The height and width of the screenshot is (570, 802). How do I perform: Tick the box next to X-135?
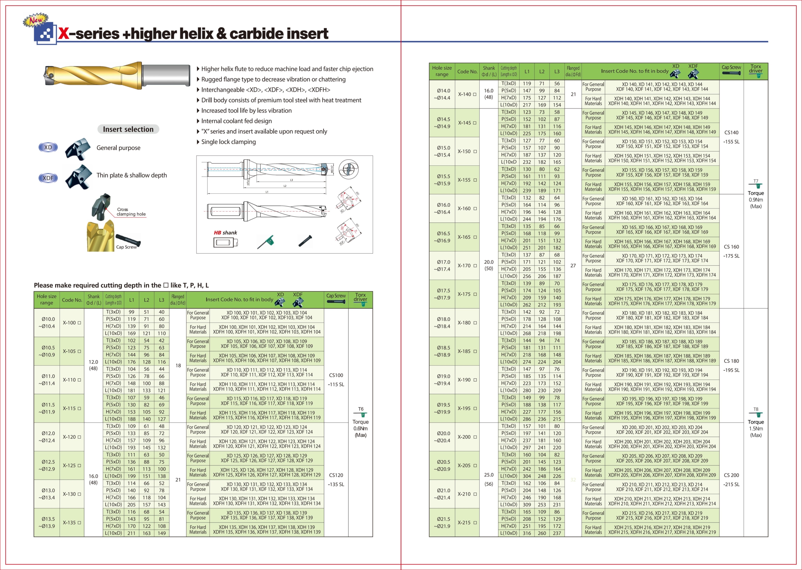79,523
